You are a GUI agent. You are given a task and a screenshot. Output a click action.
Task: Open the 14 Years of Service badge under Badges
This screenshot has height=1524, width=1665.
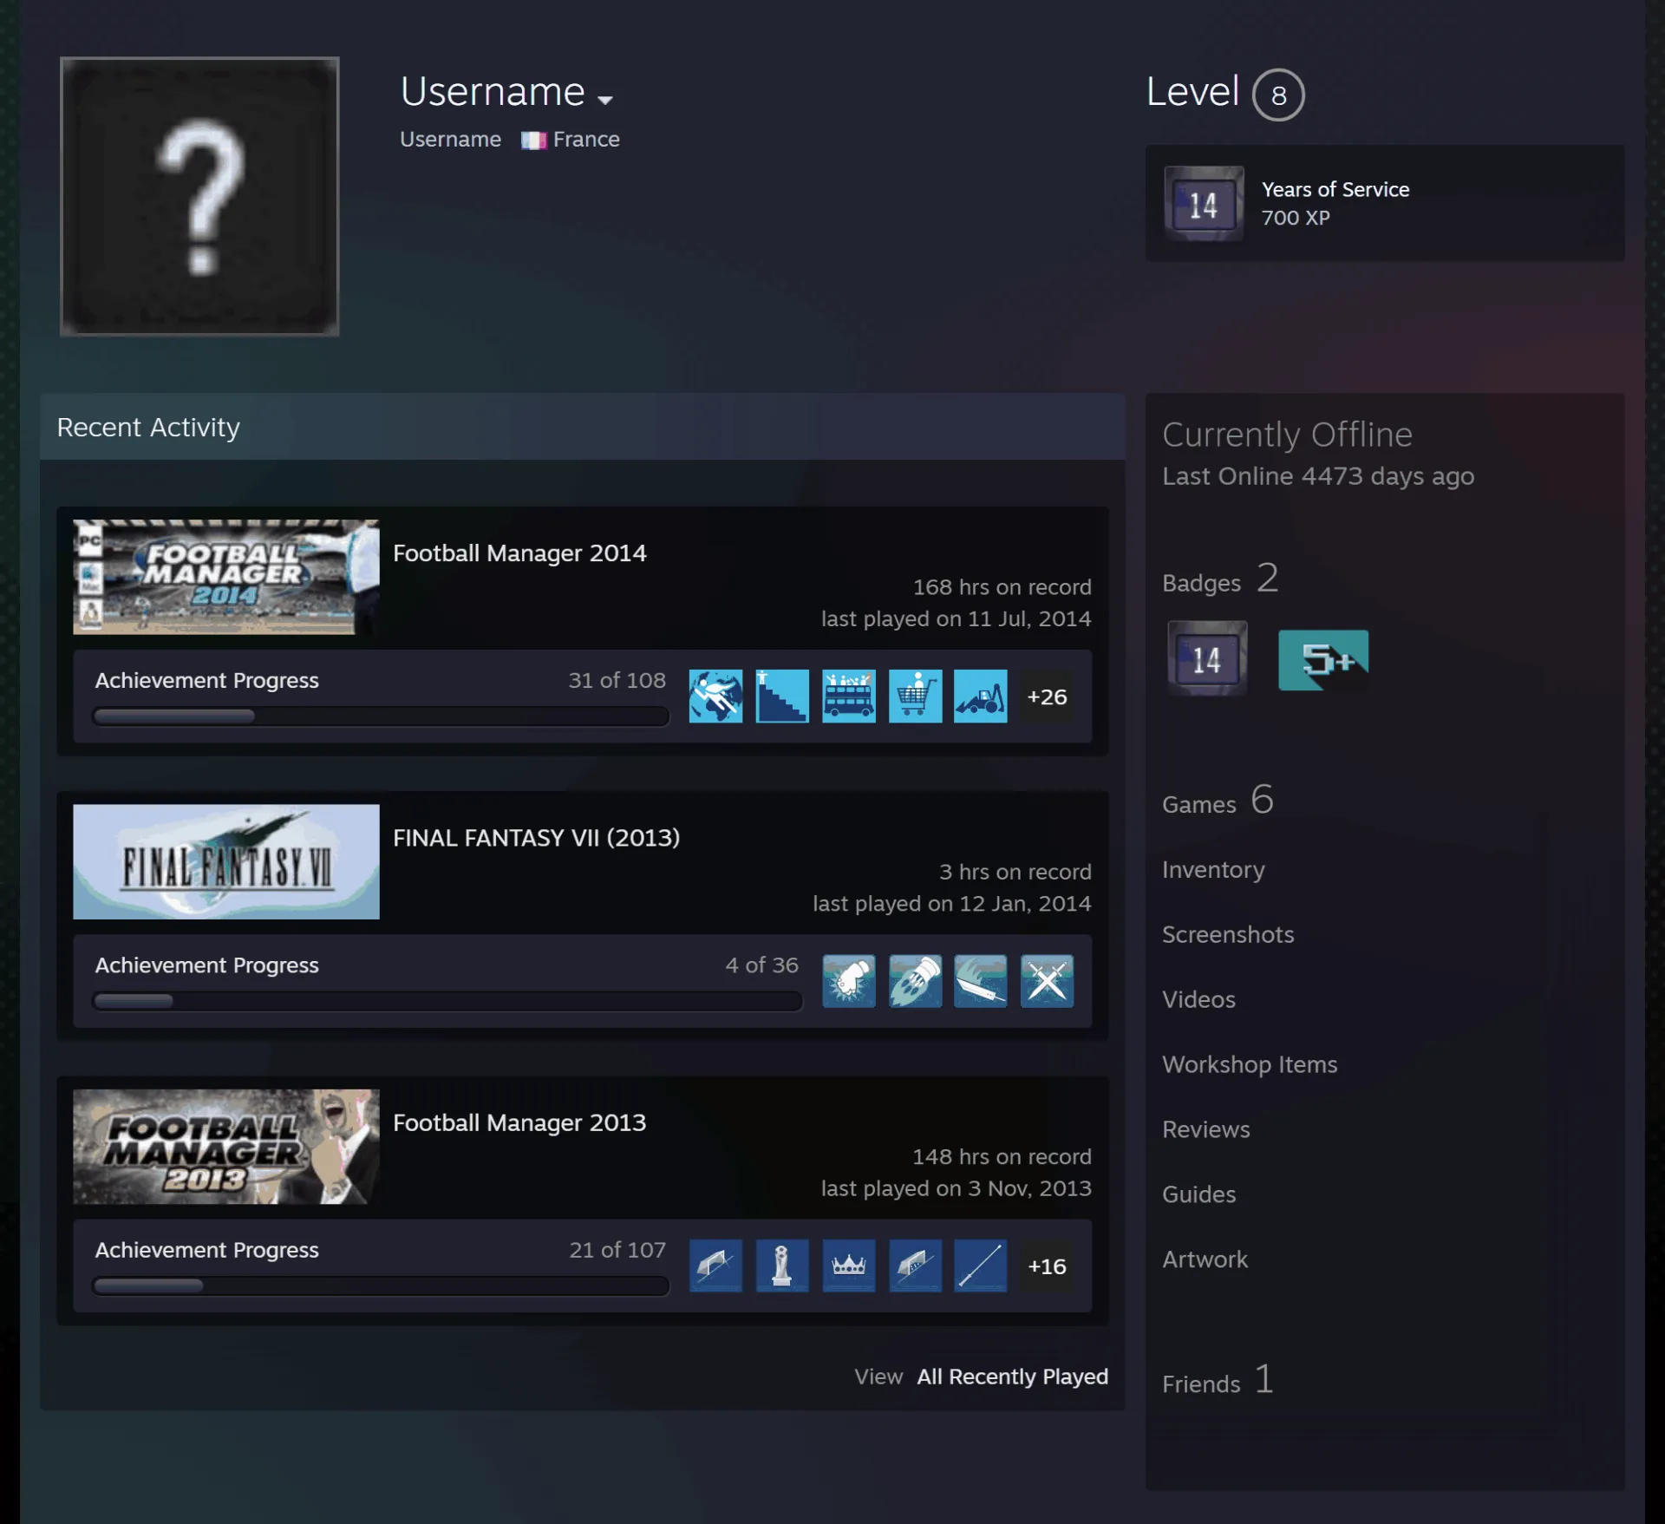[1207, 658]
